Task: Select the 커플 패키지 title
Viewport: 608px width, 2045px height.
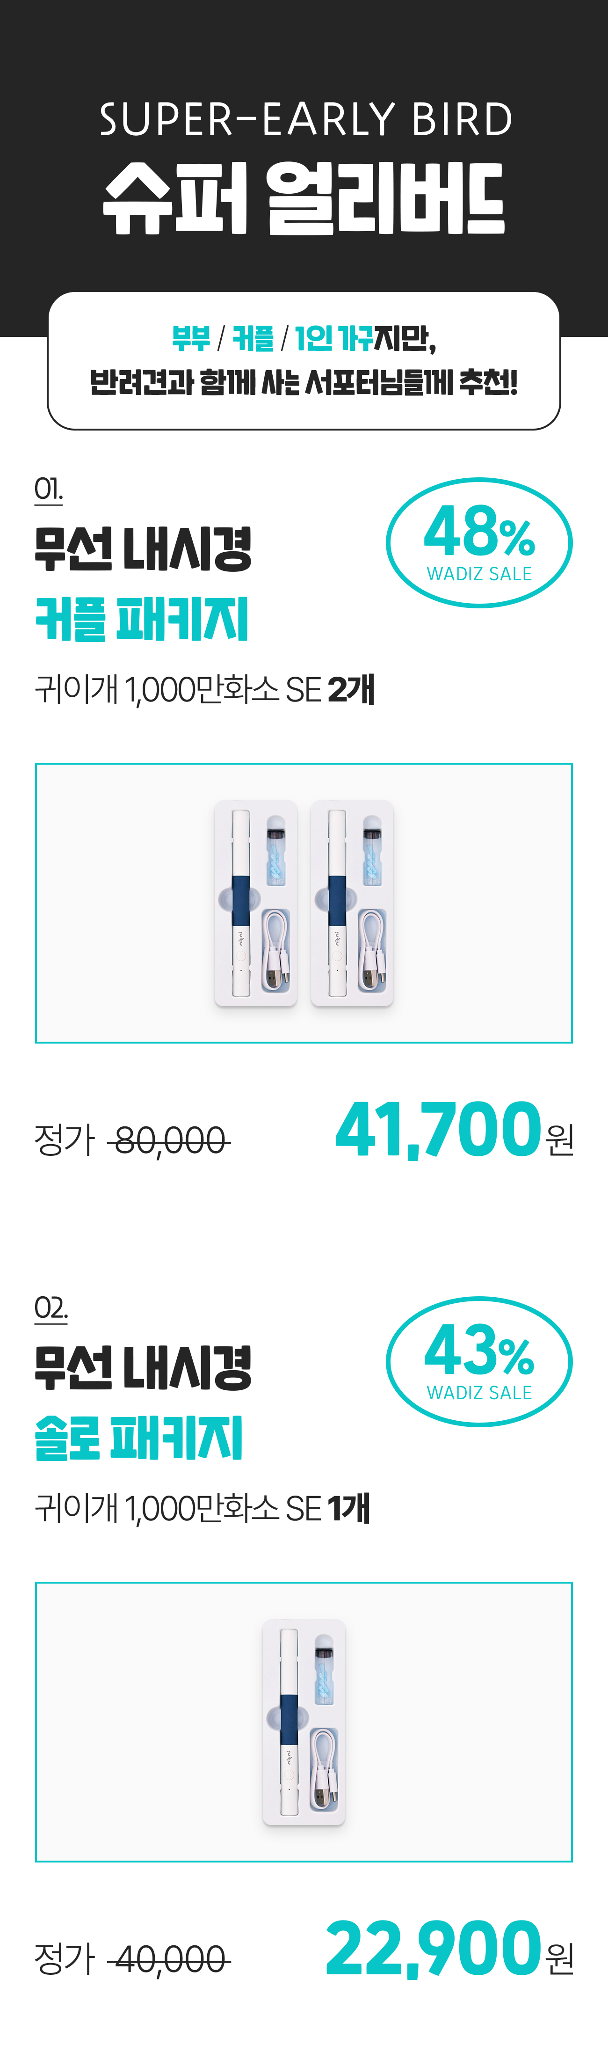Action: click(142, 619)
